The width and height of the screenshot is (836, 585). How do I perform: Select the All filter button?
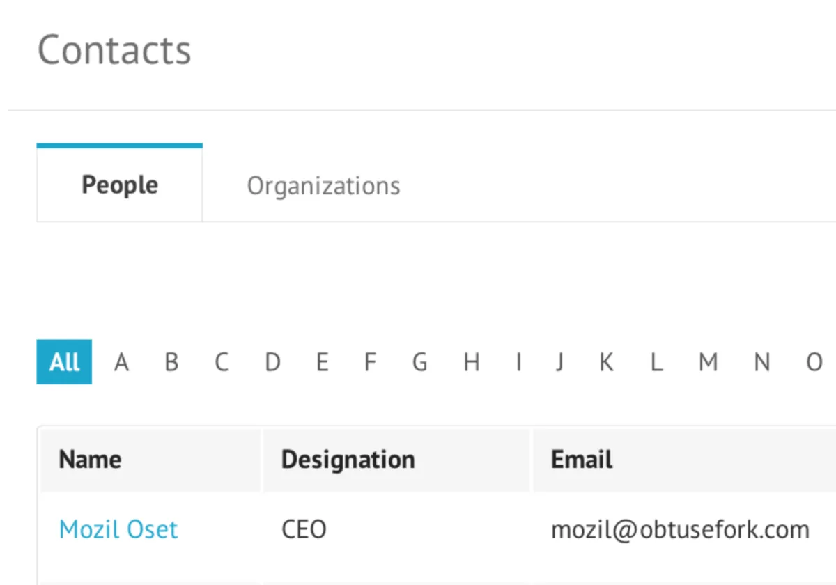coord(64,362)
